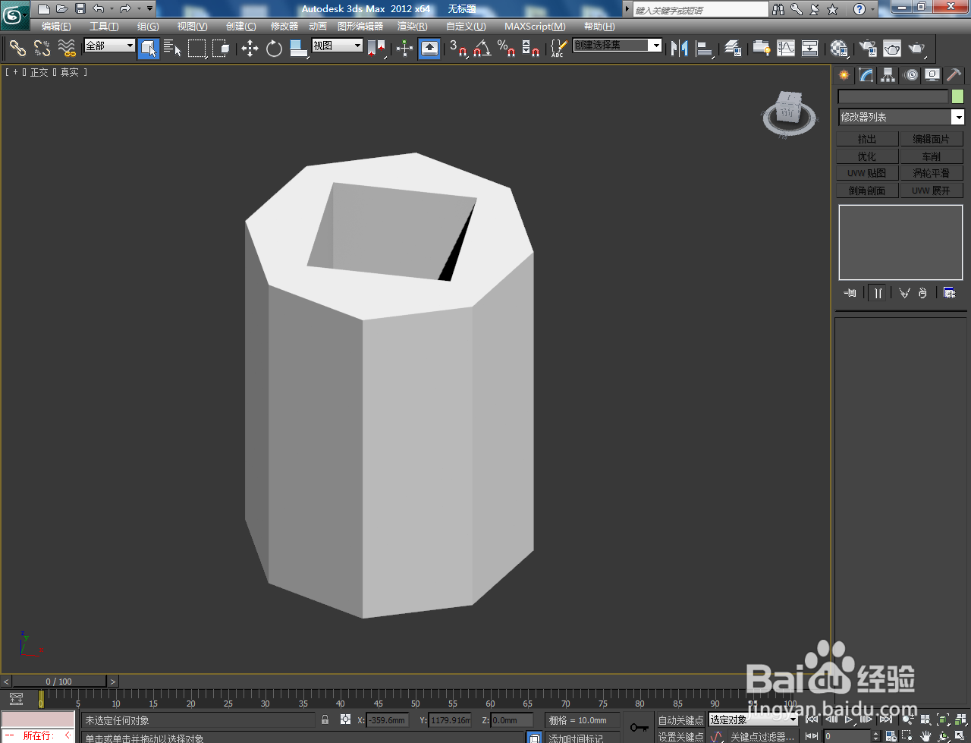Switch to the Create command panel icon
Screen dimensions: 971x743
[844, 75]
